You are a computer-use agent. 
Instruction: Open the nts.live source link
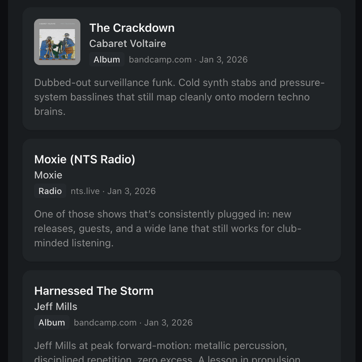(85, 191)
